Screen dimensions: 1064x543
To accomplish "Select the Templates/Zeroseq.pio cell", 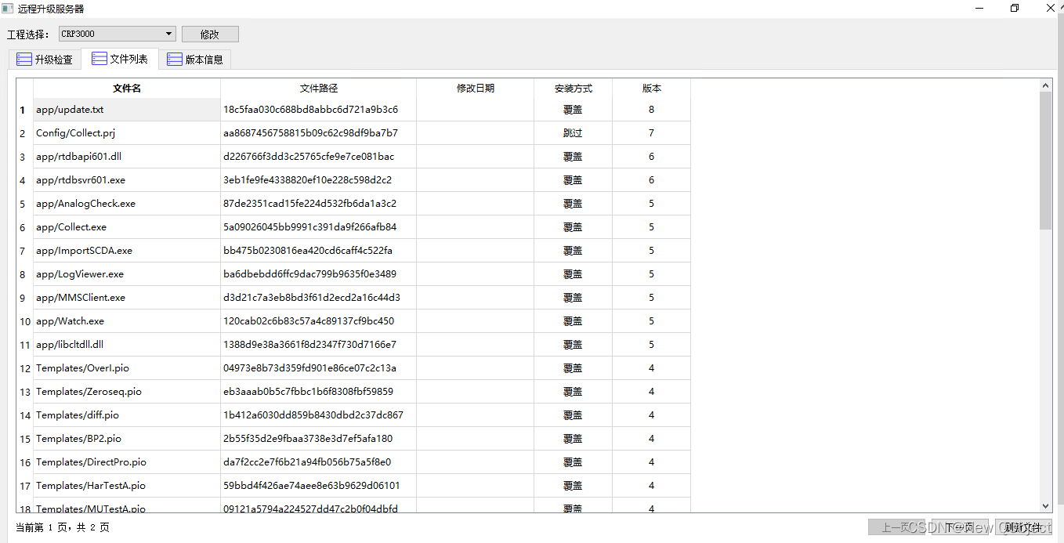I will [127, 392].
